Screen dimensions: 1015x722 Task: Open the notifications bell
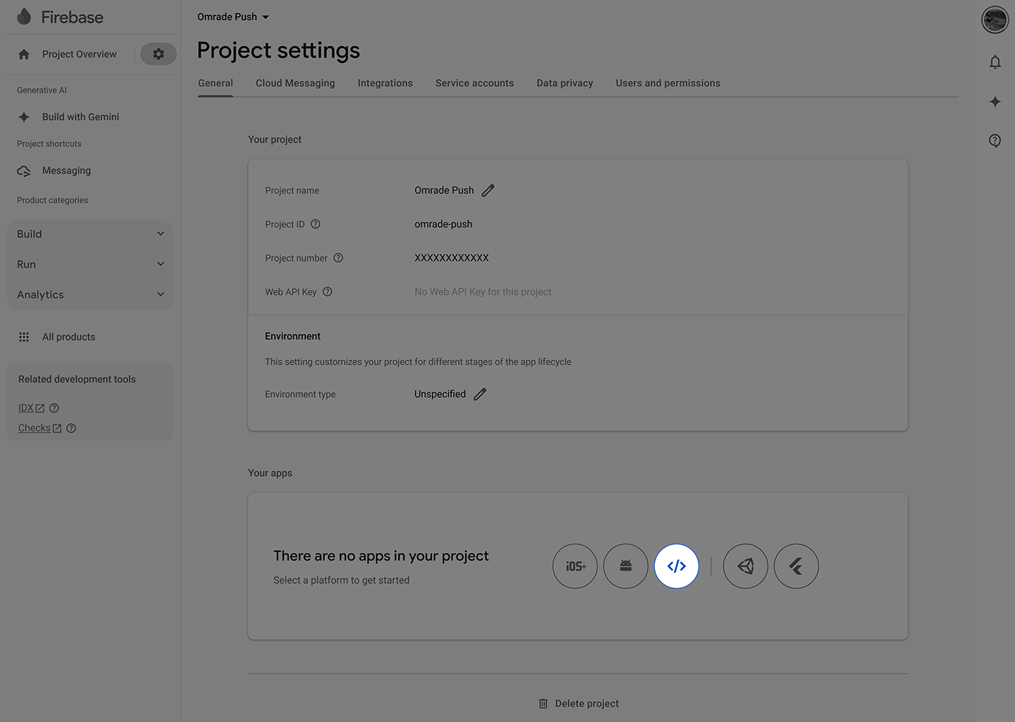995,62
